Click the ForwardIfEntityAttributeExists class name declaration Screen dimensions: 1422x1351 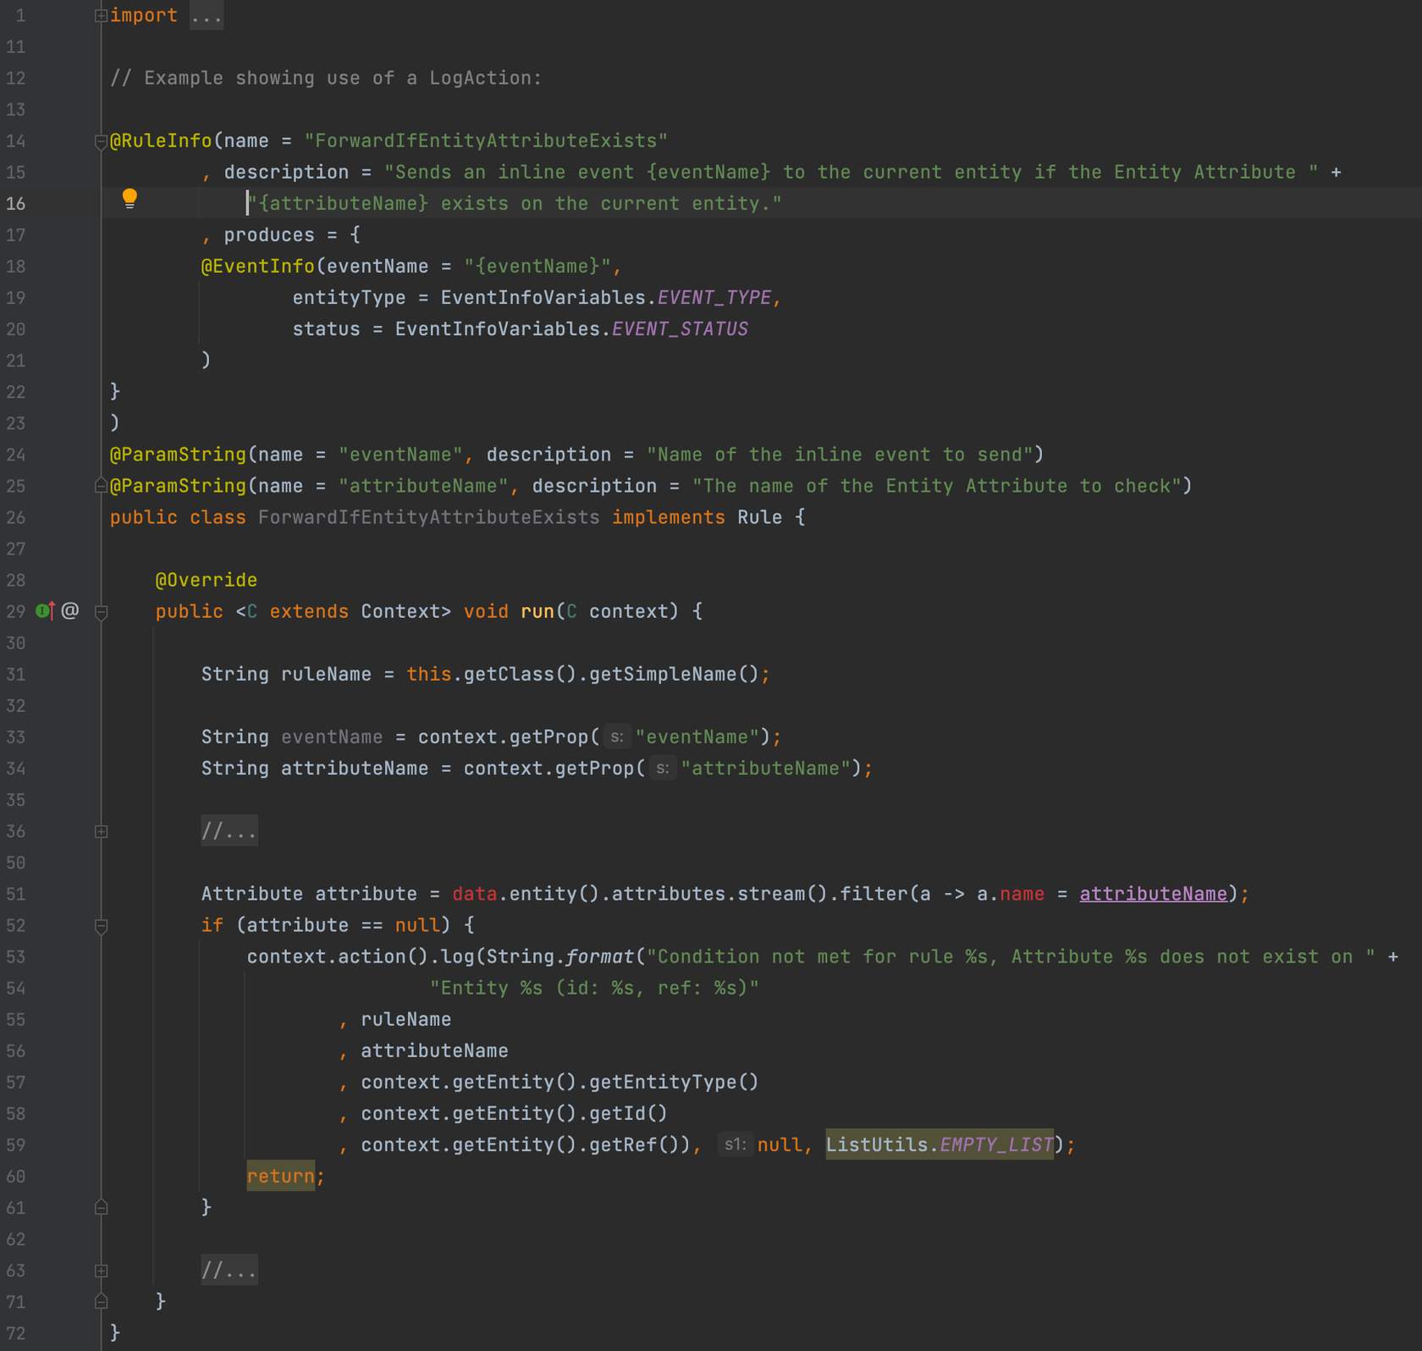[428, 517]
